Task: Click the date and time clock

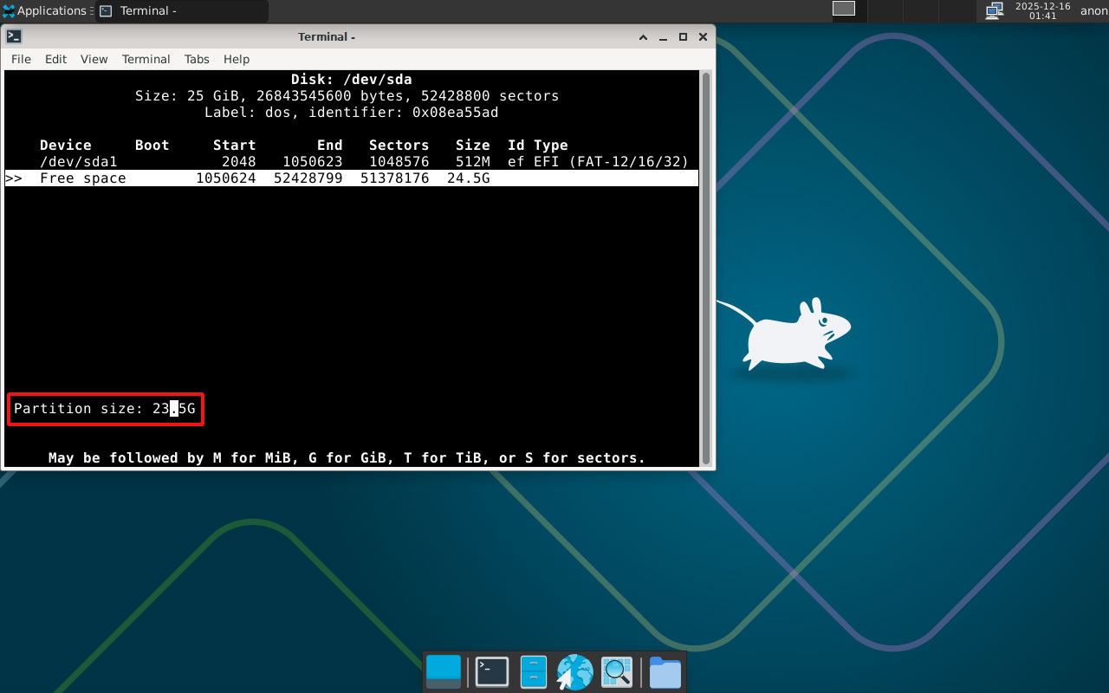Action: [1042, 10]
